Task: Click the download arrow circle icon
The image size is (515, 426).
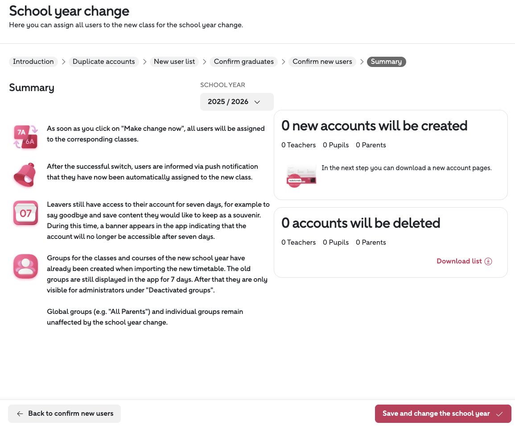Action: pyautogui.click(x=488, y=261)
